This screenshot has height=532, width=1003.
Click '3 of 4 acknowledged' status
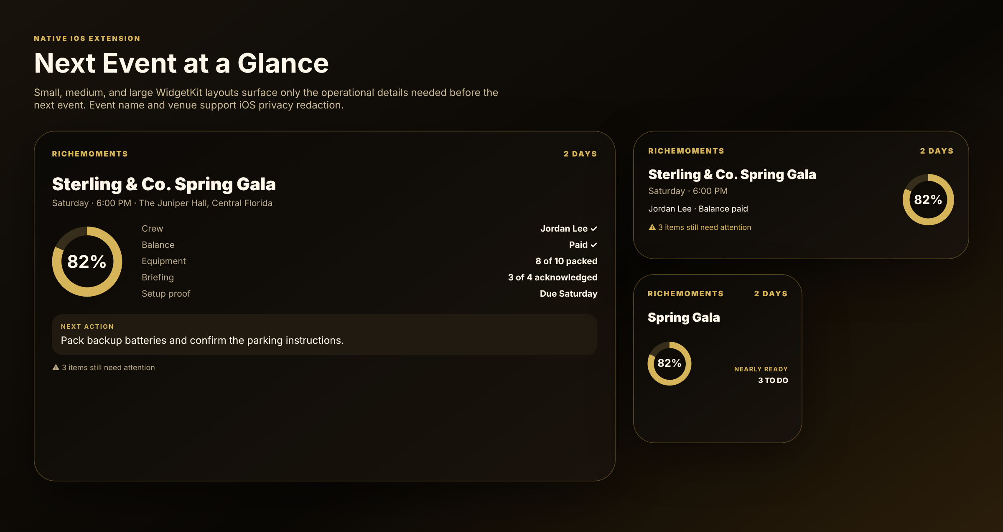(552, 277)
